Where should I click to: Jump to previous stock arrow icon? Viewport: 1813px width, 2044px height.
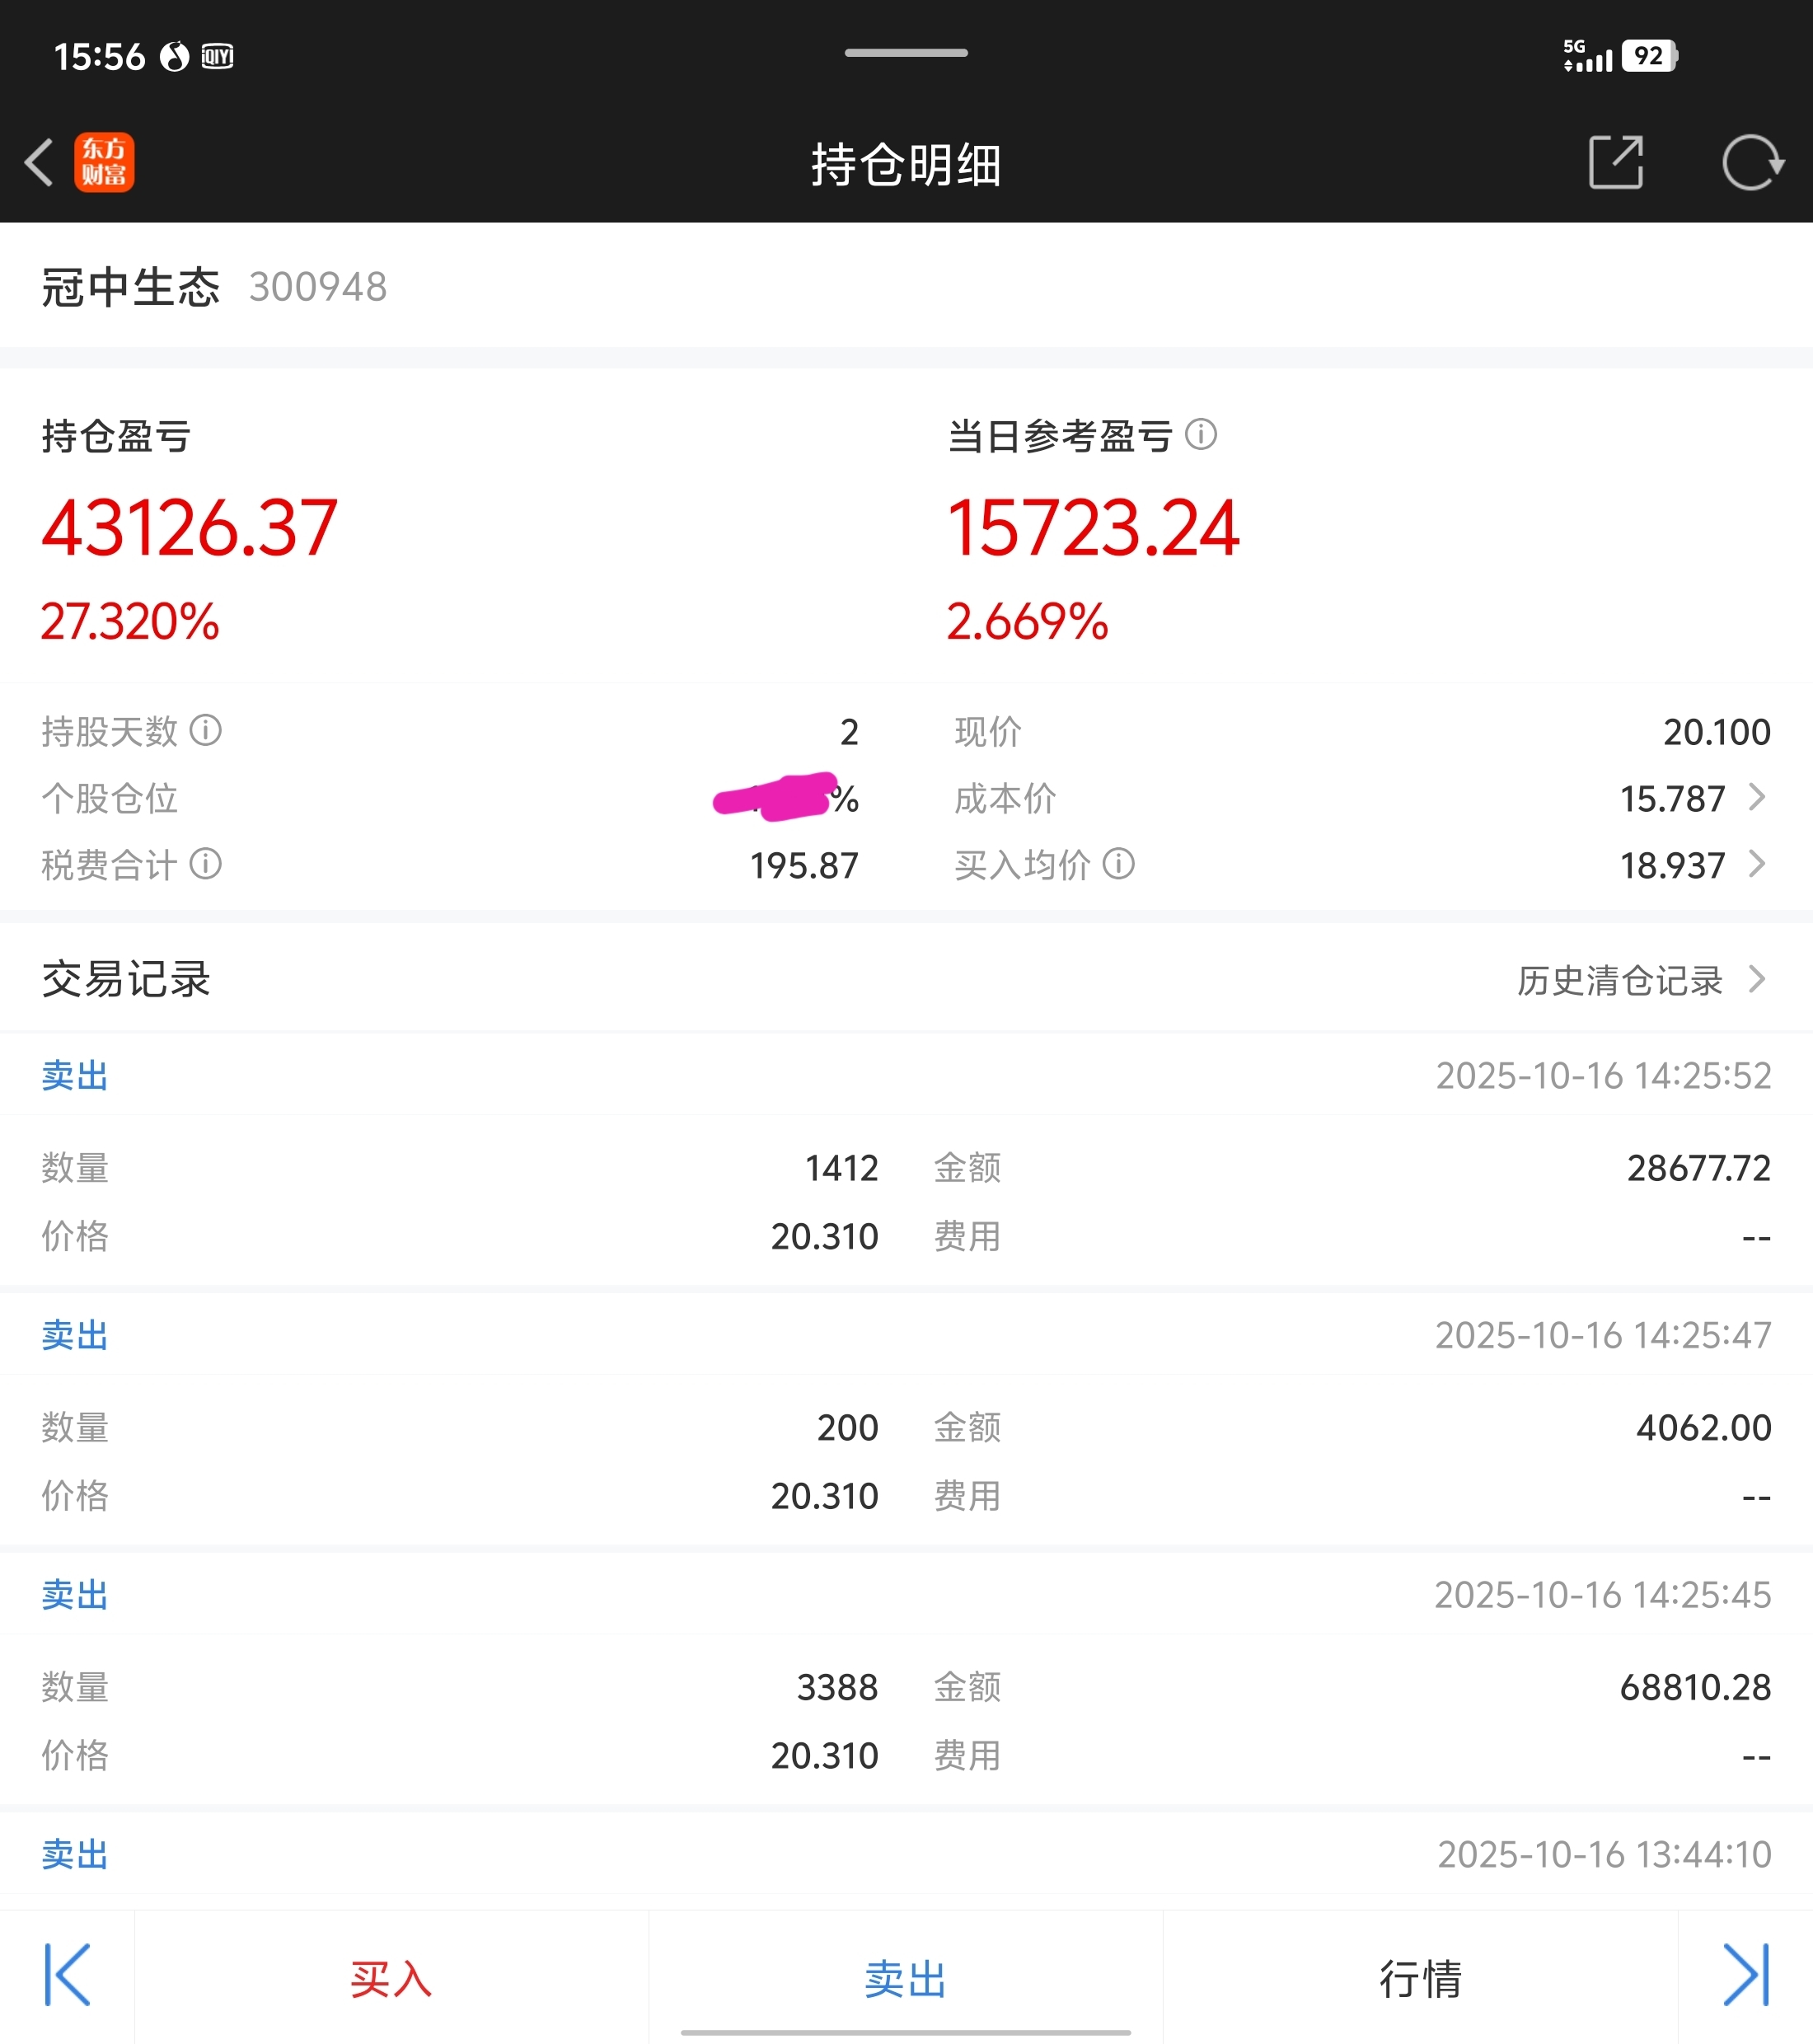pyautogui.click(x=67, y=1975)
